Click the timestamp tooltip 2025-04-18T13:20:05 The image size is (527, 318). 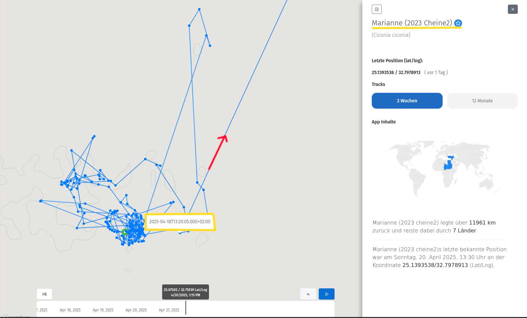click(180, 222)
